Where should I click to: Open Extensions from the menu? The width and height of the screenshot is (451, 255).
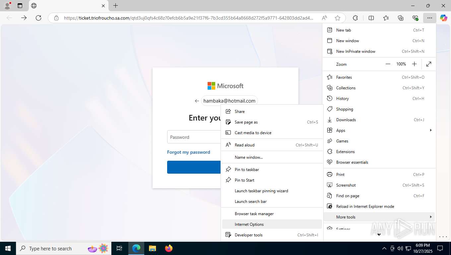click(379, 151)
